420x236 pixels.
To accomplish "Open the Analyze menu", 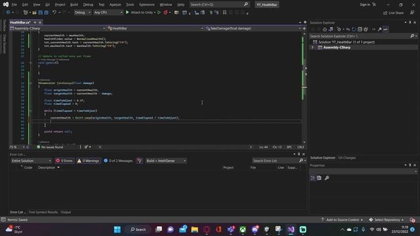I will pos(115,5).
